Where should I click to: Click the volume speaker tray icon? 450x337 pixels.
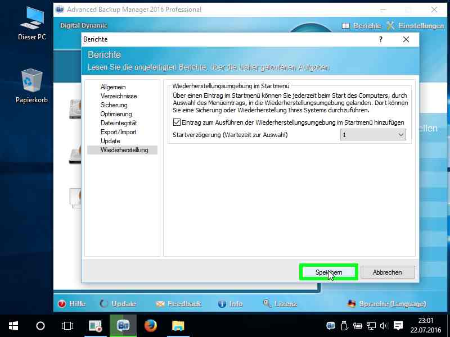click(x=384, y=326)
